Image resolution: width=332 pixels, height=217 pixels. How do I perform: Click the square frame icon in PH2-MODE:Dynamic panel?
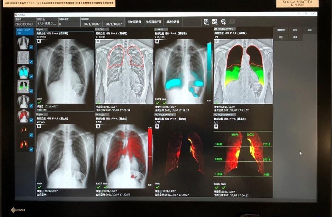[157, 127]
